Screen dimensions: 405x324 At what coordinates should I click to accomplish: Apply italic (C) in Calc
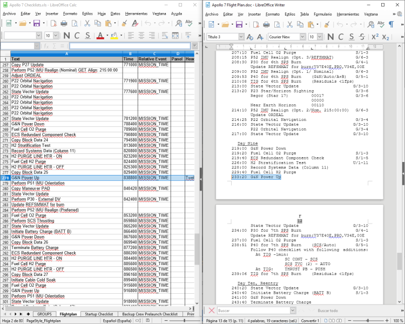[x=77, y=36]
